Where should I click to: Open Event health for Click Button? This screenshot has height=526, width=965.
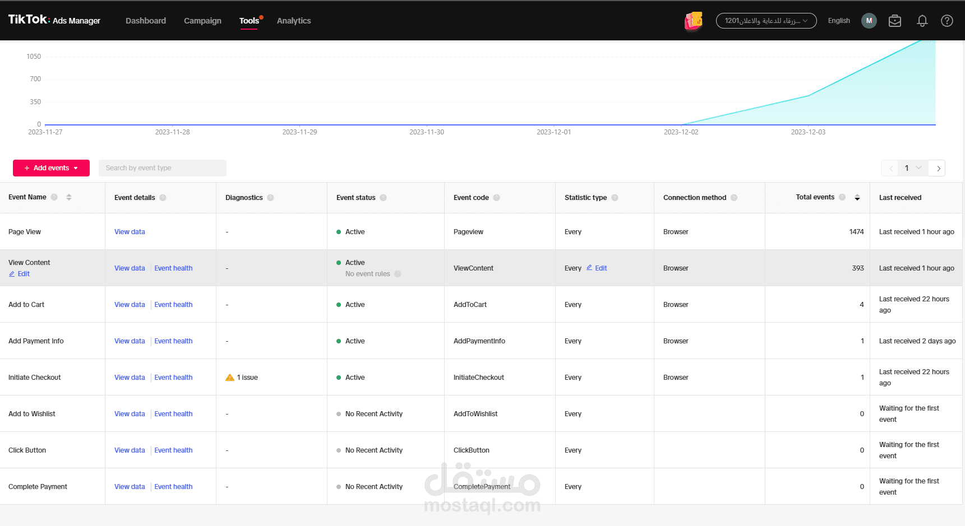point(173,450)
